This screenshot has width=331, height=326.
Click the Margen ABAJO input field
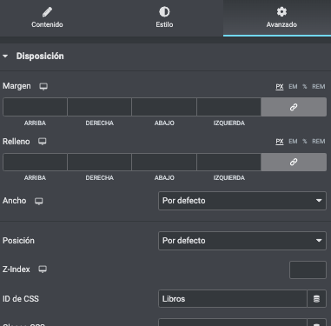click(x=164, y=107)
